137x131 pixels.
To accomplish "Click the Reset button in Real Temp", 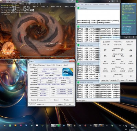I will (x=122, y=80).
